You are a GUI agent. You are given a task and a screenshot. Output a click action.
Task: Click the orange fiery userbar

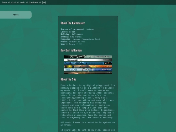pyautogui.click(x=88, y=66)
